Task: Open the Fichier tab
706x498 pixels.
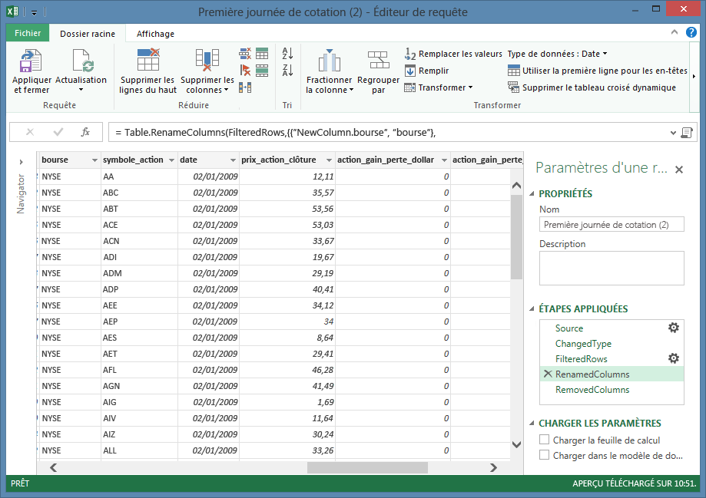Action: click(28, 34)
